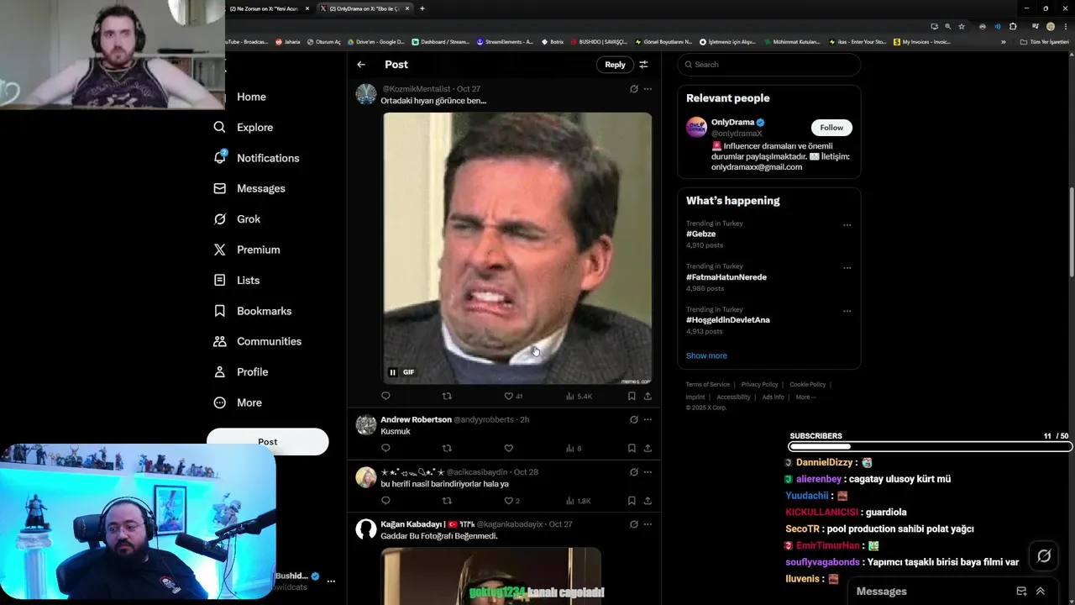Click the white Post compose button
Screen dimensions: 1075x605
pyautogui.click(x=267, y=442)
